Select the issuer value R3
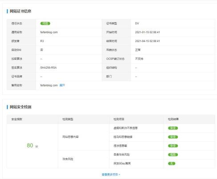 point(42,41)
